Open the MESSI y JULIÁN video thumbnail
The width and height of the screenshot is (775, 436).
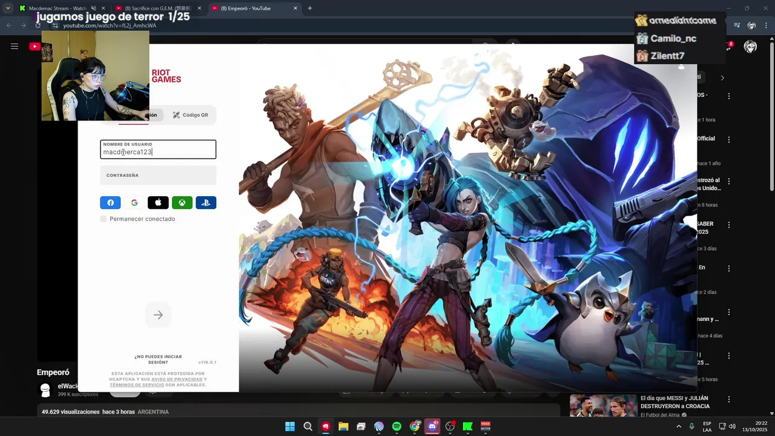[x=603, y=406]
